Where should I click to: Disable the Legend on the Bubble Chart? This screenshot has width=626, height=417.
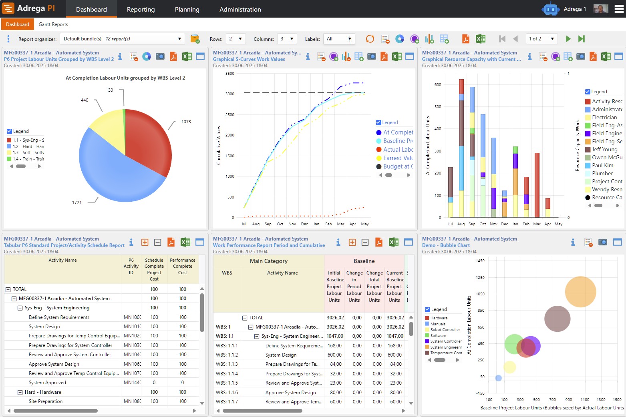427,309
